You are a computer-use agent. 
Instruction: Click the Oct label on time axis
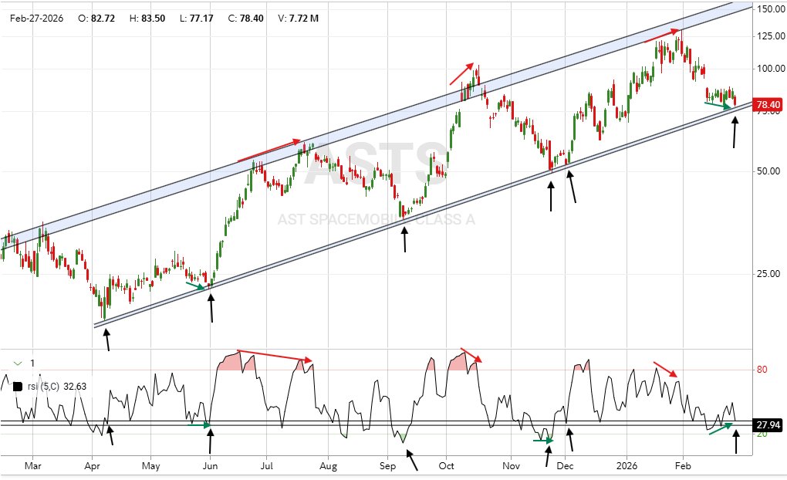[x=447, y=466]
